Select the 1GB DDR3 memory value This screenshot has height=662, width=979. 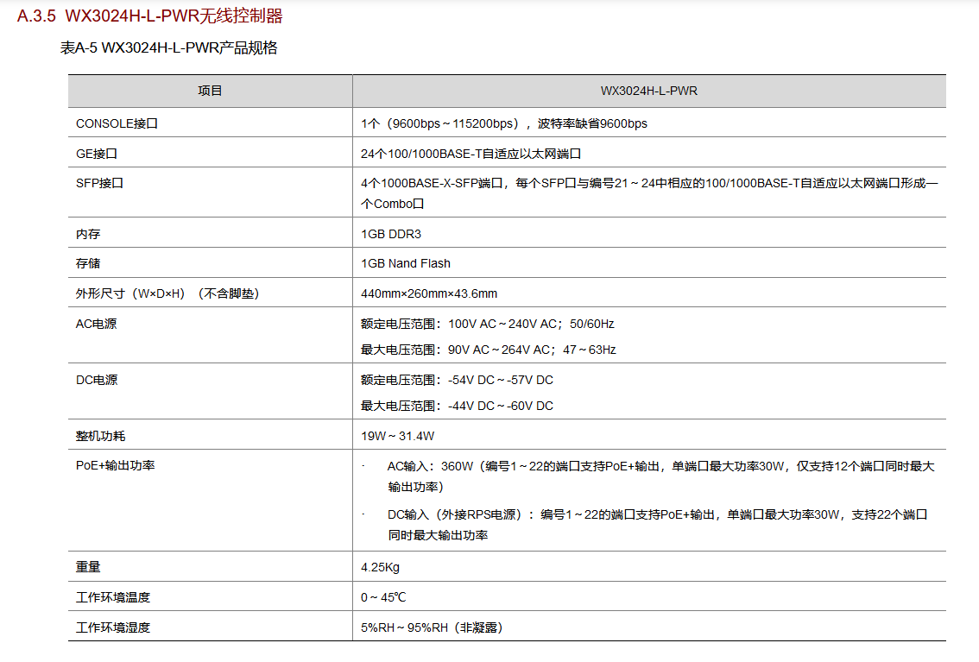click(391, 234)
